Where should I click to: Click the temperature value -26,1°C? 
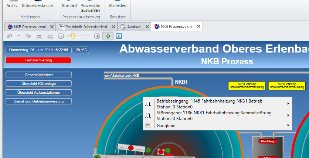81,50
